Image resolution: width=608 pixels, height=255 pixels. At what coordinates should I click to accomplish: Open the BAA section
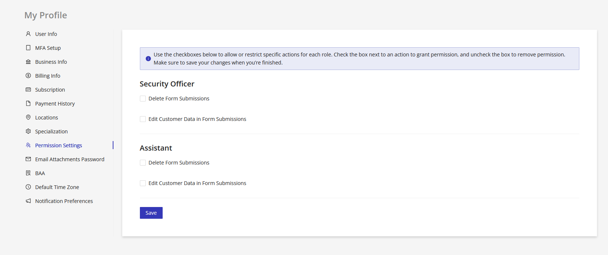(x=40, y=173)
